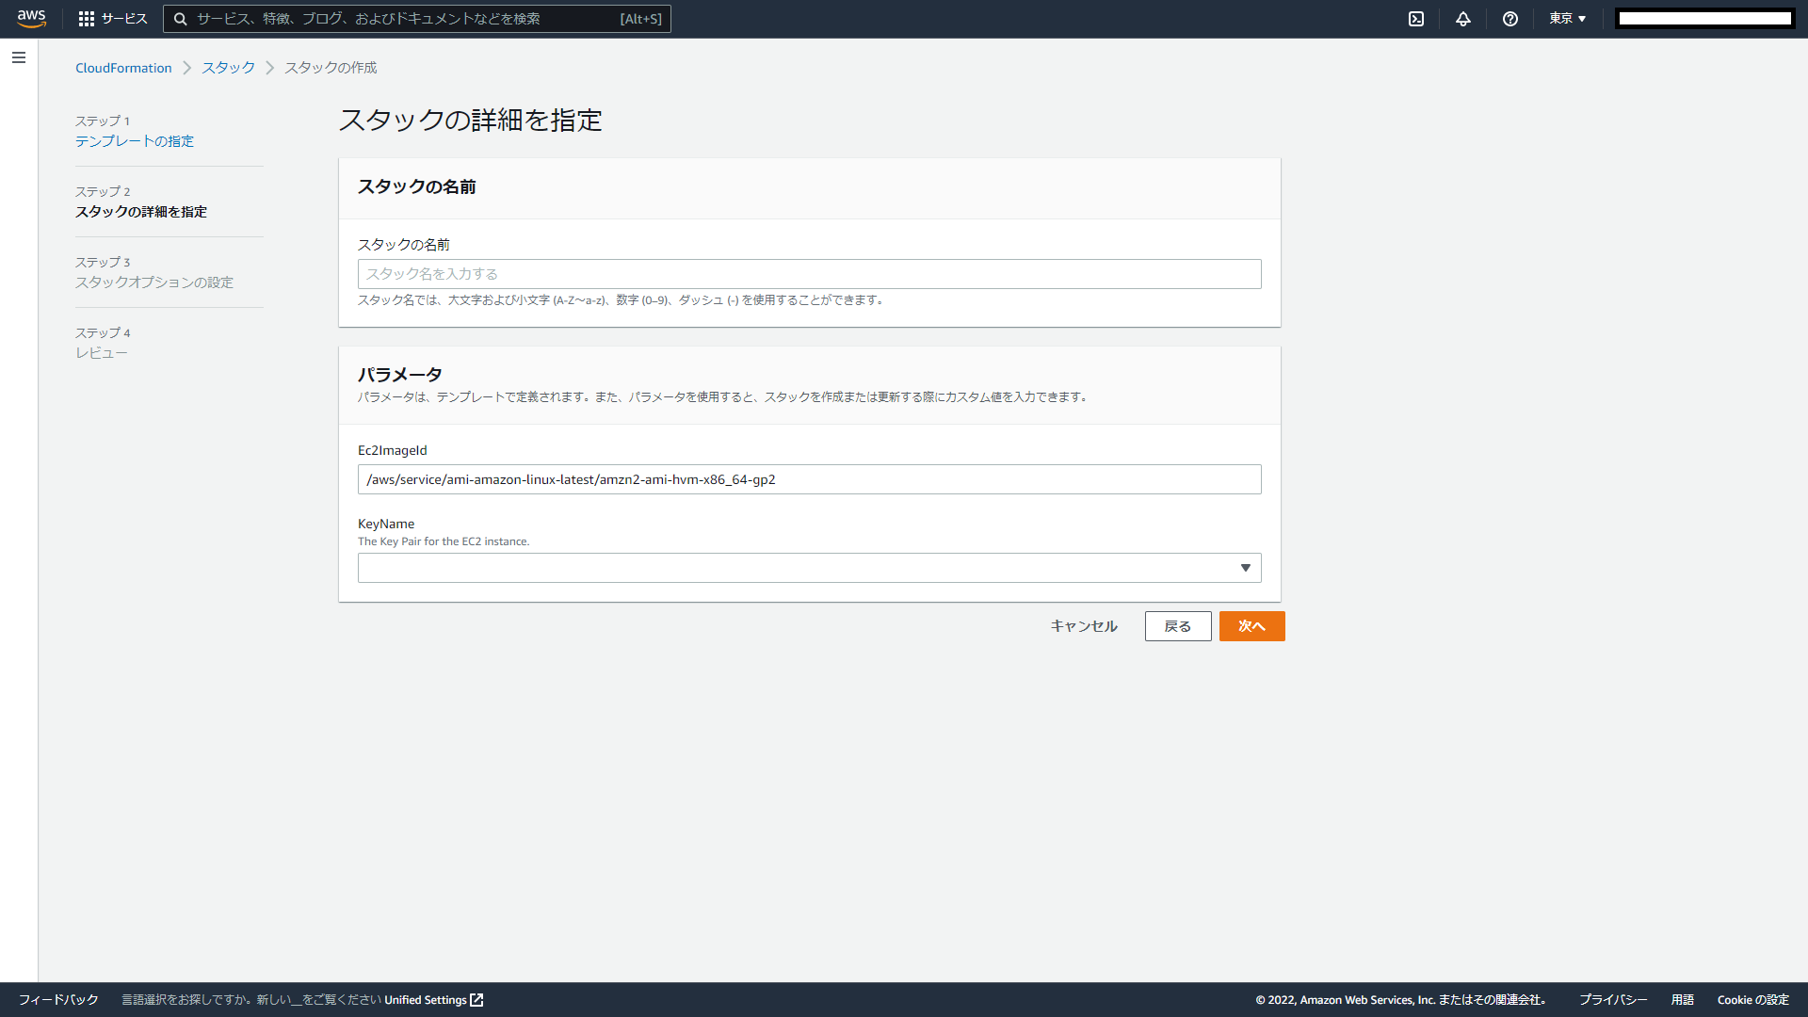Click the CloudFormation breadcrumb link
Image resolution: width=1808 pixels, height=1017 pixels.
pos(123,68)
